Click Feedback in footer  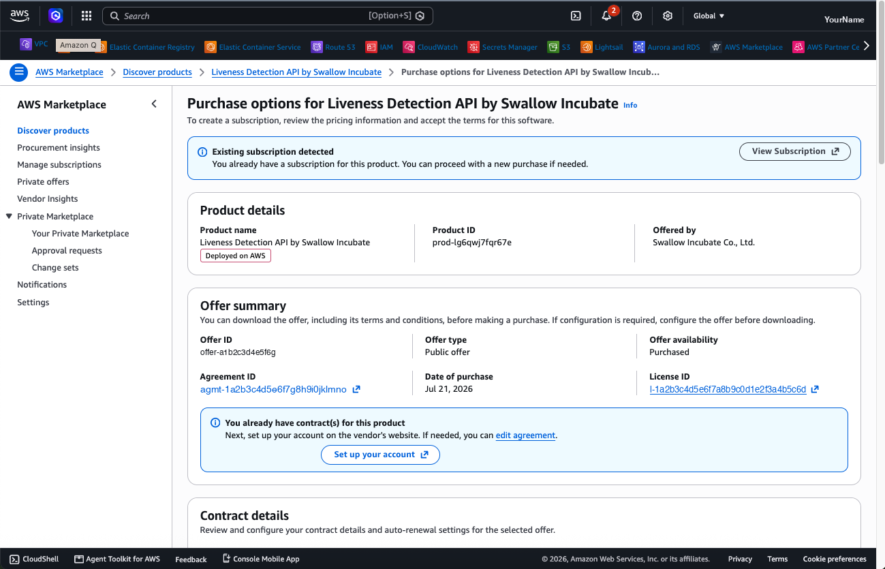pos(191,559)
